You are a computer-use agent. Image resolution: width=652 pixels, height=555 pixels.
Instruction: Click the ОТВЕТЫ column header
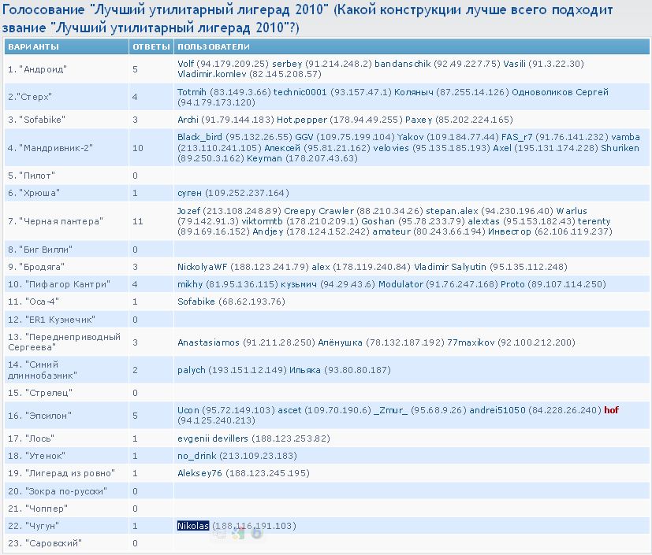click(151, 47)
